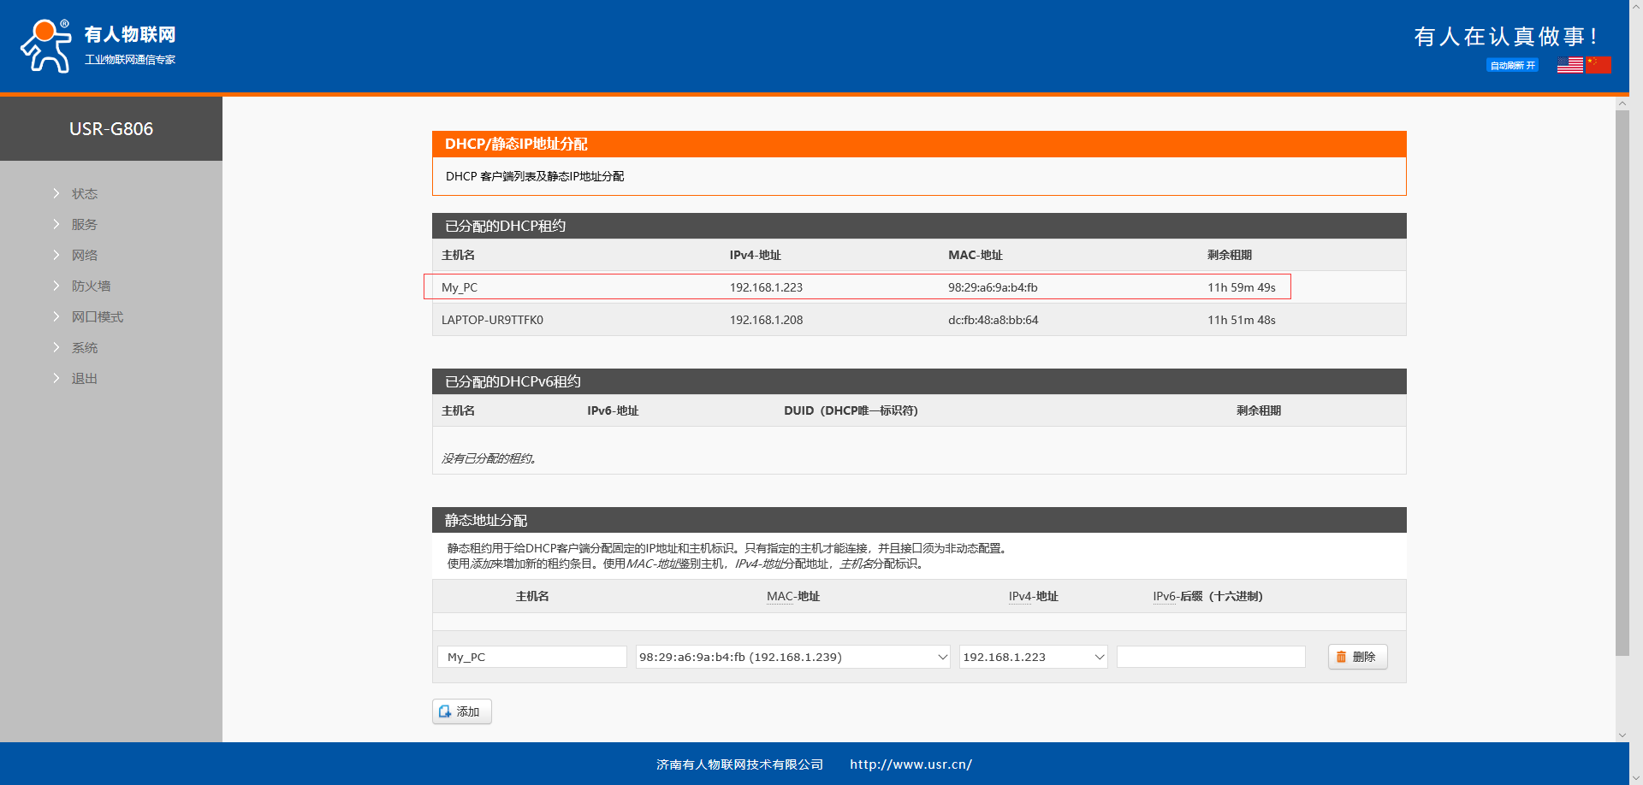Image resolution: width=1643 pixels, height=785 pixels.
Task: Expand the 系统 sidebar menu
Action: pos(84,348)
